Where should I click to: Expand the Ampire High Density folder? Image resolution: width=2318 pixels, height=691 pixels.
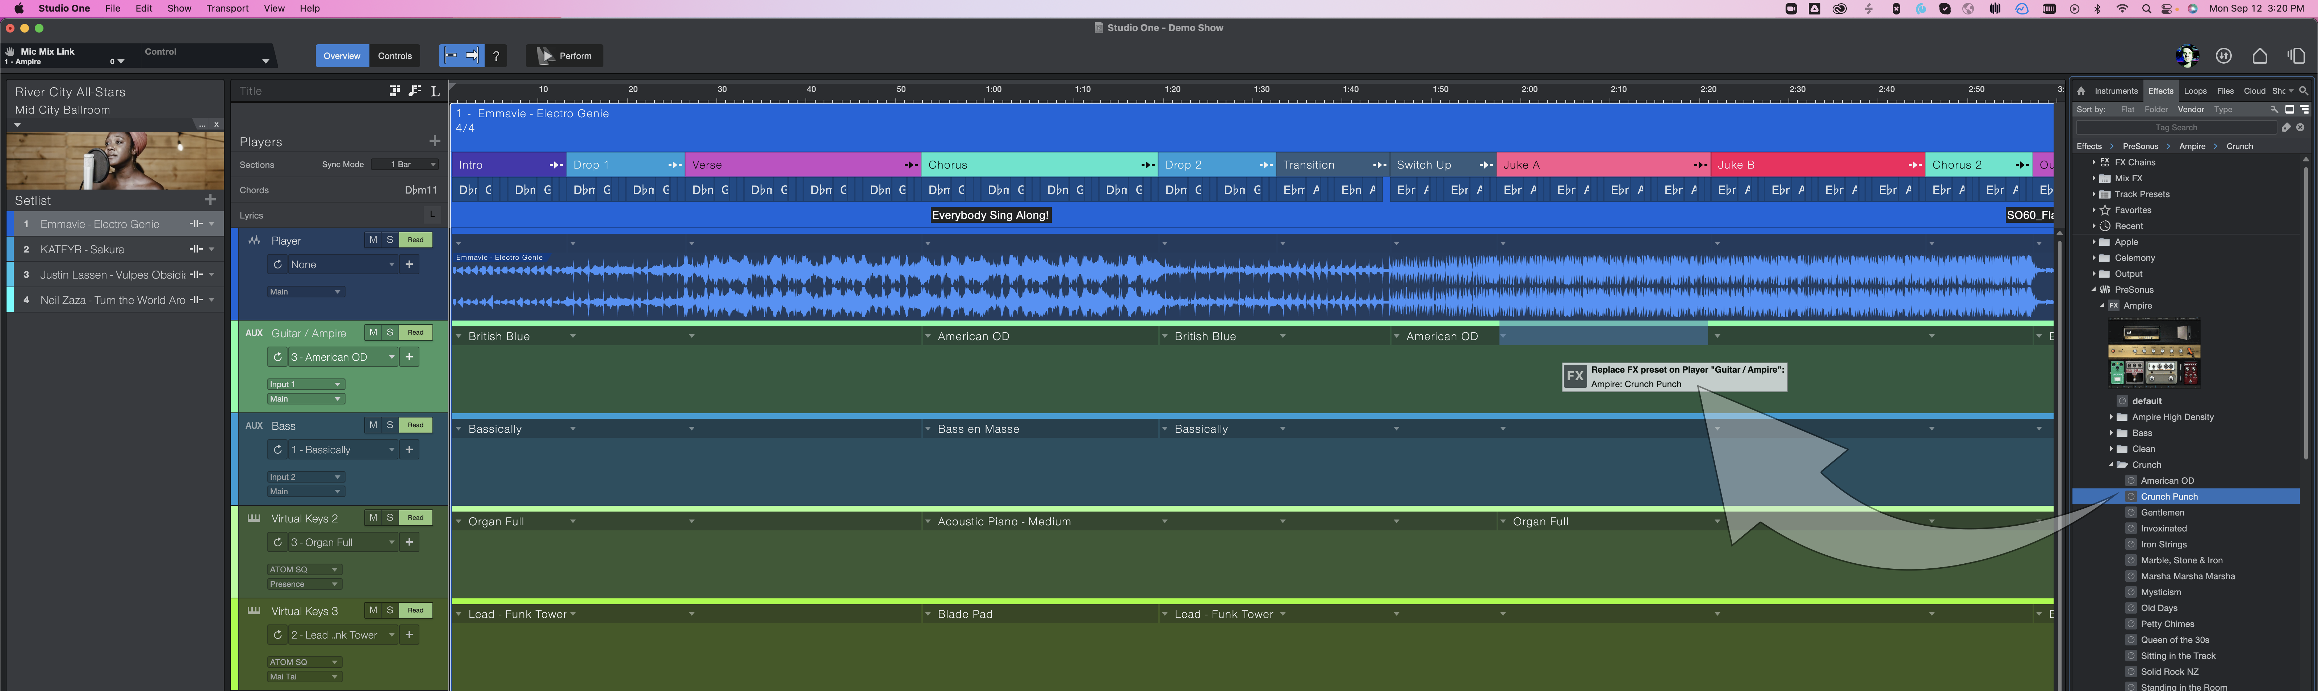2111,417
